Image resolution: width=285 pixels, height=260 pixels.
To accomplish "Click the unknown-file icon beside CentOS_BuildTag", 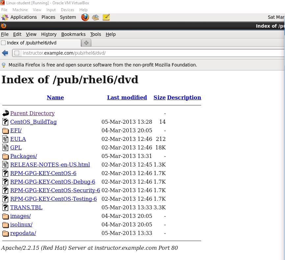I will click(5, 122).
